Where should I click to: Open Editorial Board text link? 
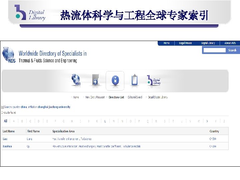(135, 97)
